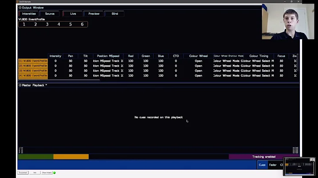This screenshot has width=318, height=178.
Task: Select the [1] VL800 EventProfile row
Action: coord(33,61)
